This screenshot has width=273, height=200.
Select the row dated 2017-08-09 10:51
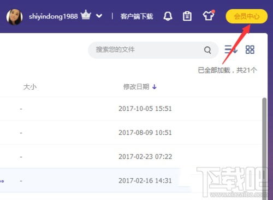[131, 133]
